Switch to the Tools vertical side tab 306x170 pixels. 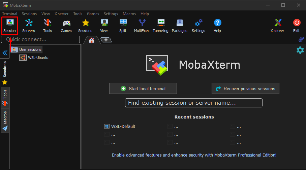point(5,97)
